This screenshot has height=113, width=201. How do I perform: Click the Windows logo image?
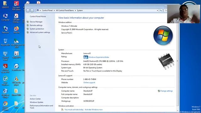163,35
